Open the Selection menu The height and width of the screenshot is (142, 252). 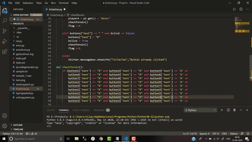click(x=28, y=3)
